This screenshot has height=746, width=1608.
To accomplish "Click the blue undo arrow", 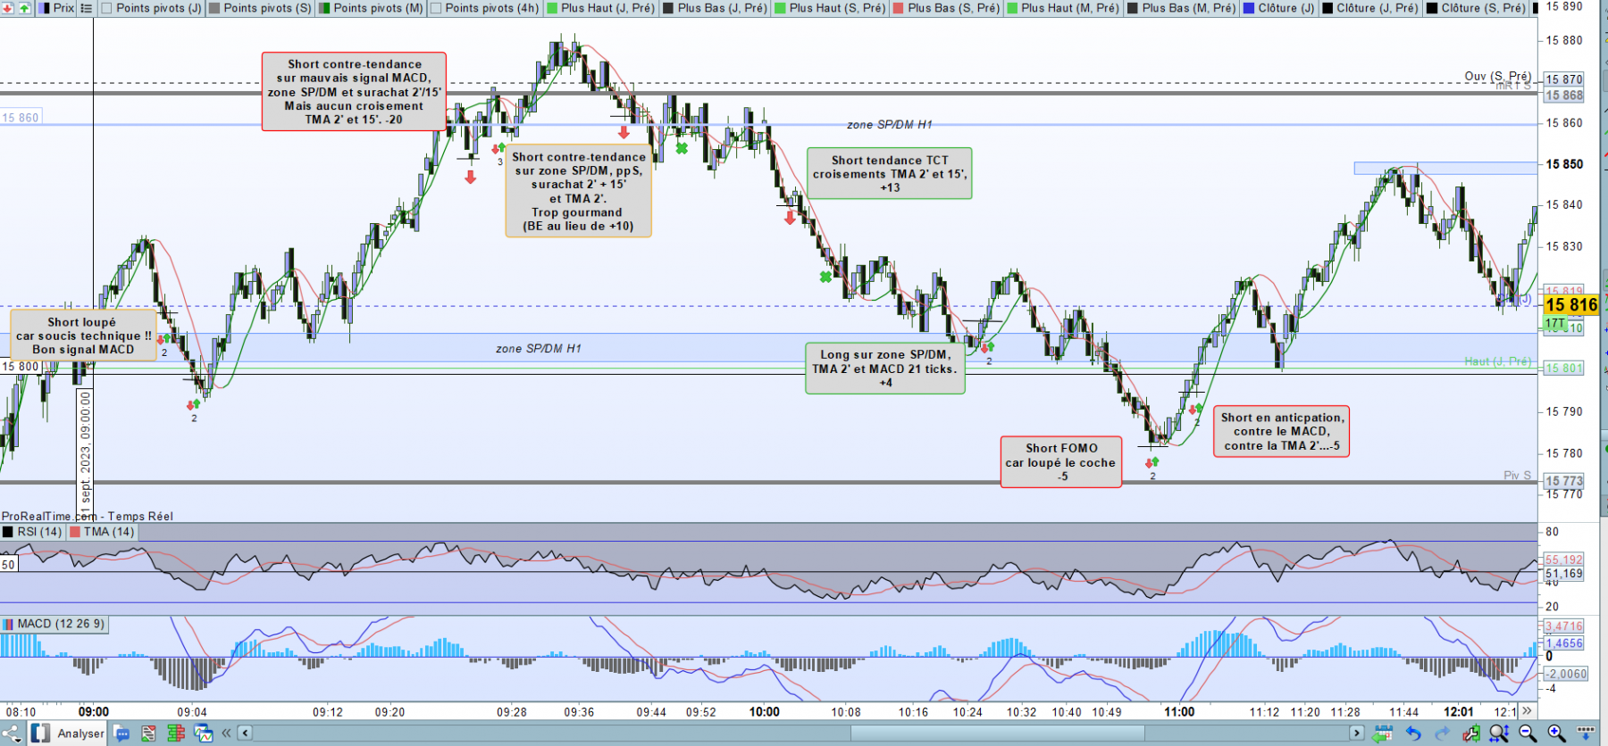I will pyautogui.click(x=1413, y=734).
